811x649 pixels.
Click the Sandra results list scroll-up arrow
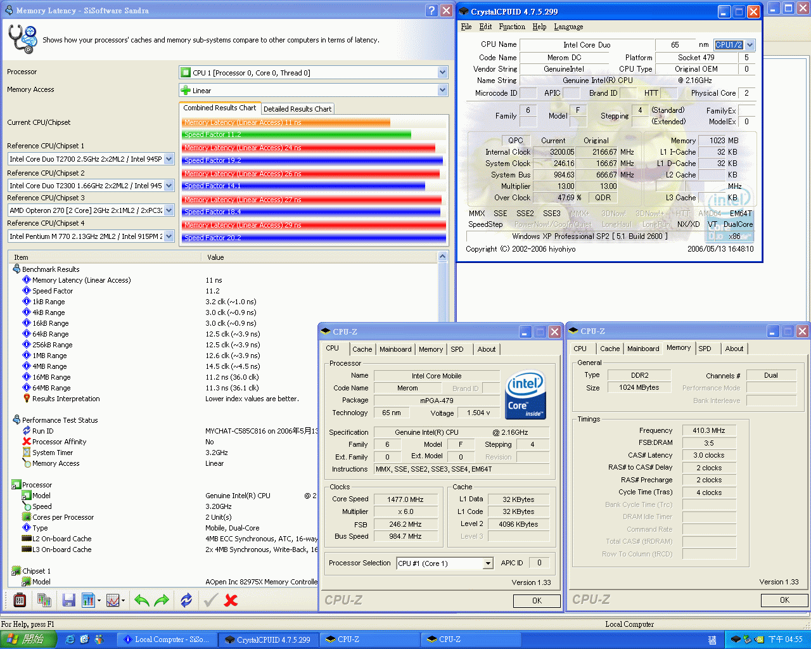(442, 257)
